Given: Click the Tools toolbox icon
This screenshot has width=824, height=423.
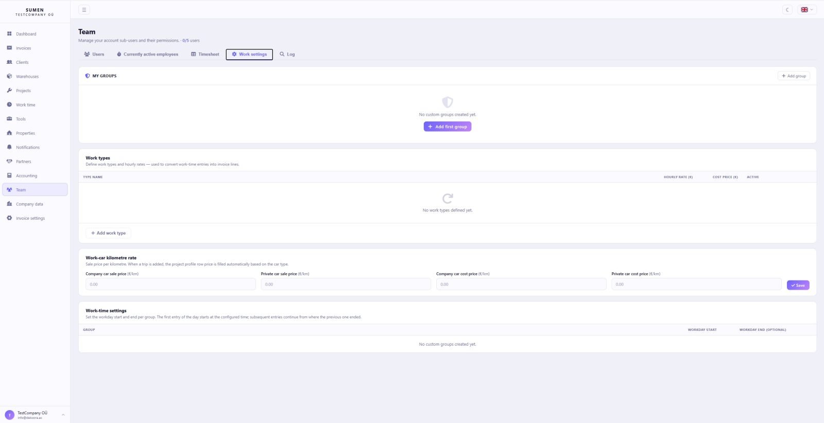Looking at the screenshot, I should (9, 118).
